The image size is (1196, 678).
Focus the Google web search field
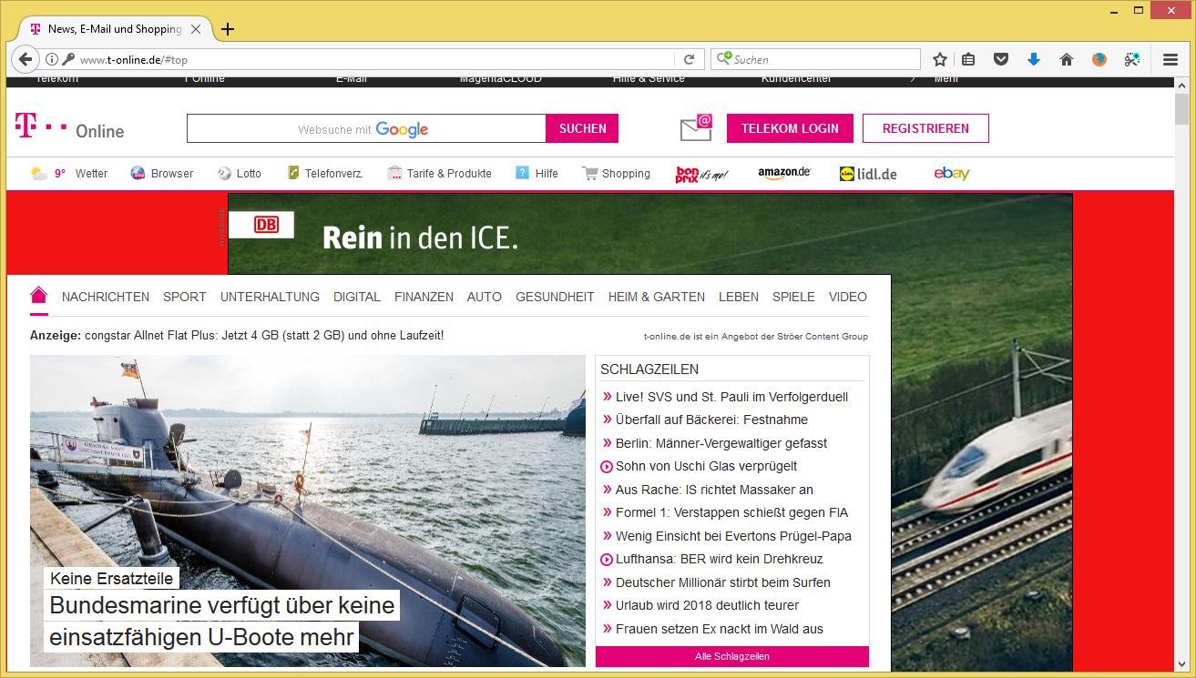point(366,128)
